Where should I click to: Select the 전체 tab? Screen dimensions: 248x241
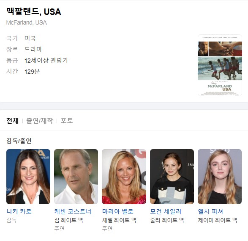pyautogui.click(x=12, y=121)
